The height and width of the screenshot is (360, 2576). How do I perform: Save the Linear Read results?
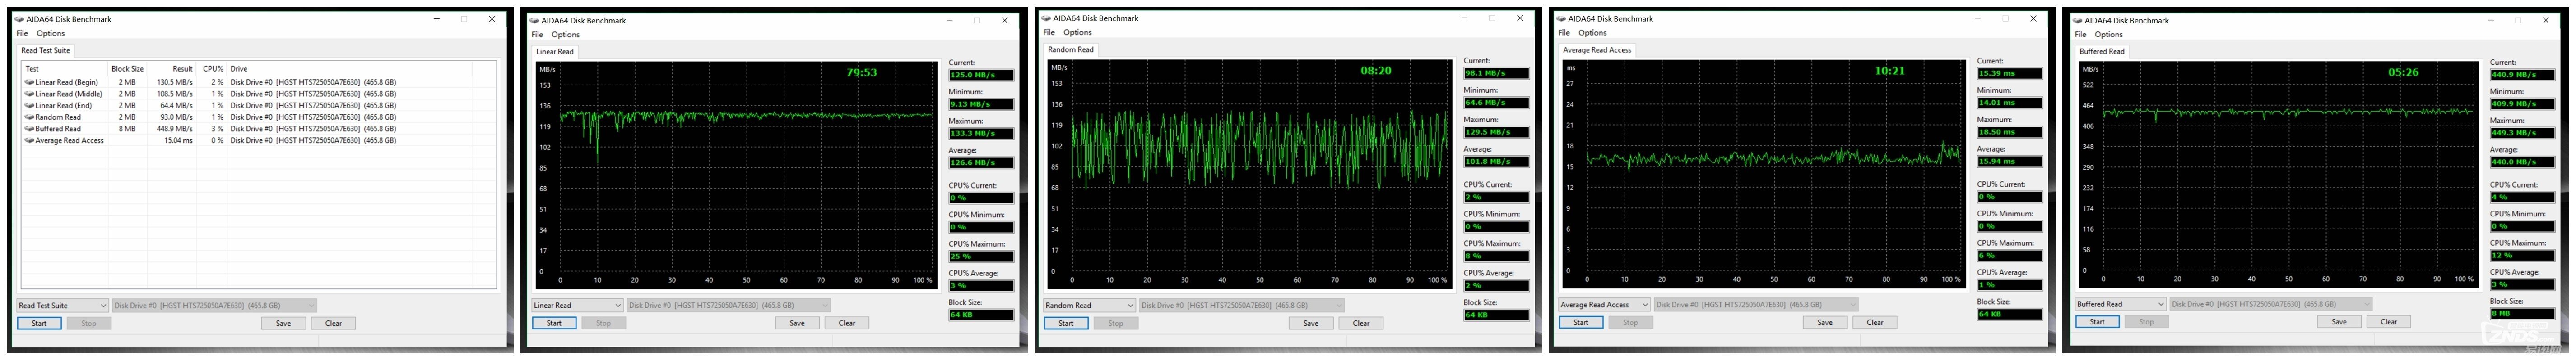(x=797, y=323)
